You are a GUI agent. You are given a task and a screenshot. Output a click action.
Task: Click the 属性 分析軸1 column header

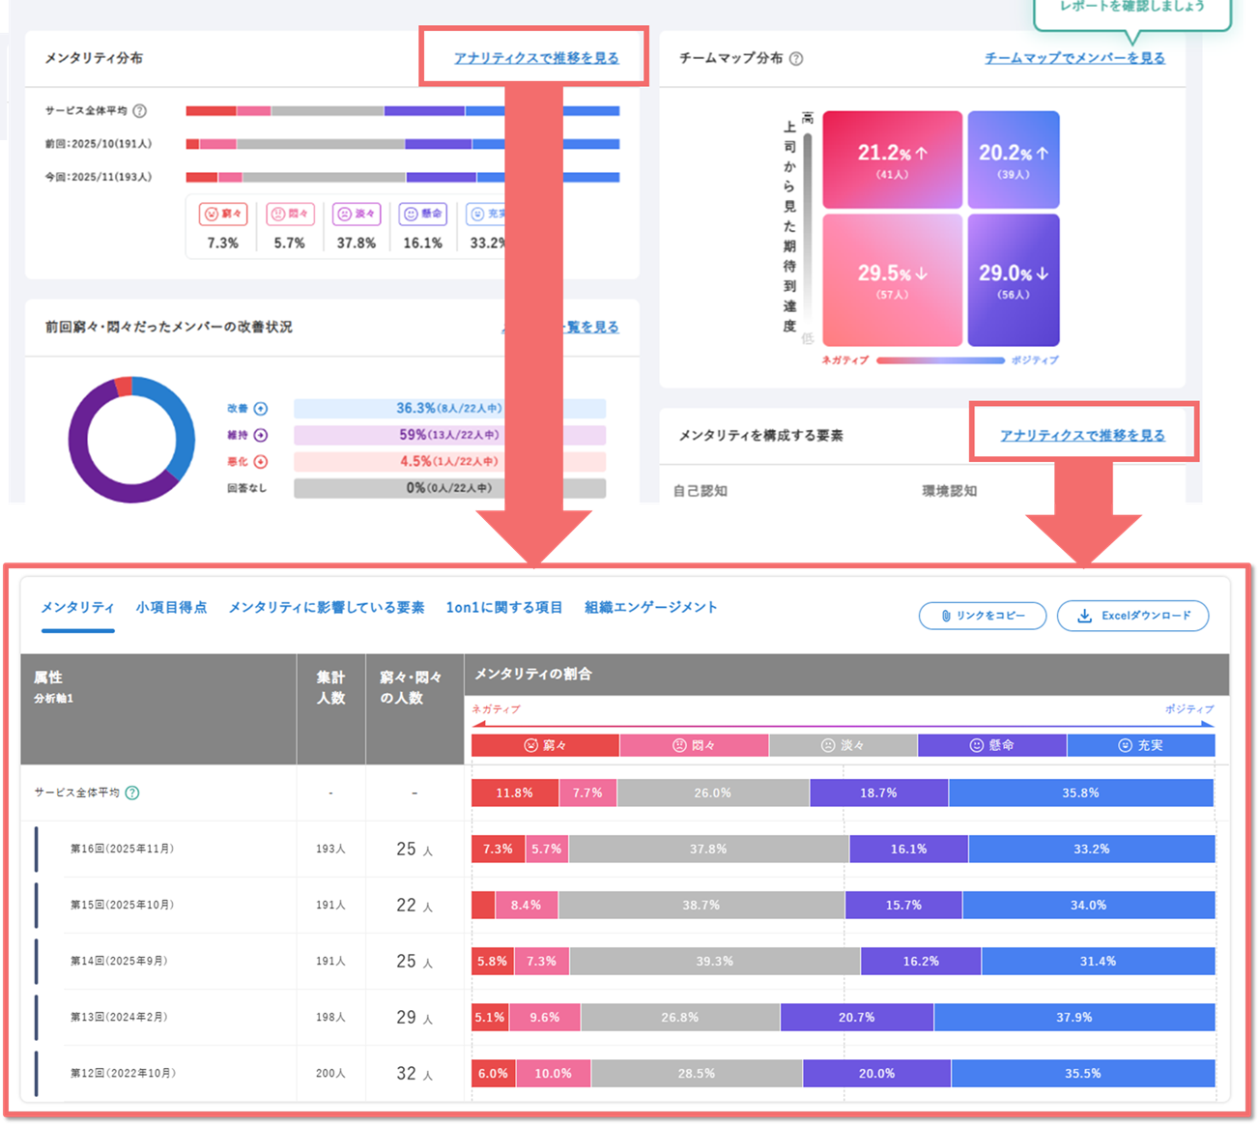point(158,709)
